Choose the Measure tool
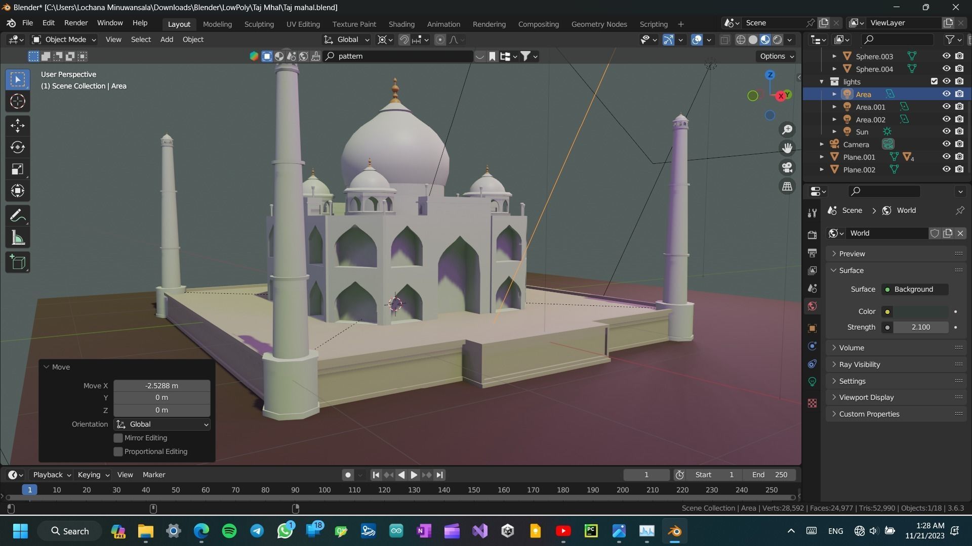Viewport: 972px width, 546px height. (18, 238)
